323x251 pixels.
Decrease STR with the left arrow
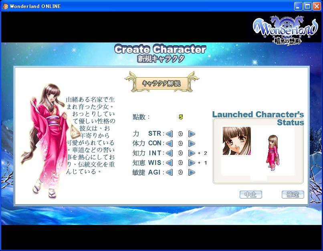pyautogui.click(x=170, y=134)
